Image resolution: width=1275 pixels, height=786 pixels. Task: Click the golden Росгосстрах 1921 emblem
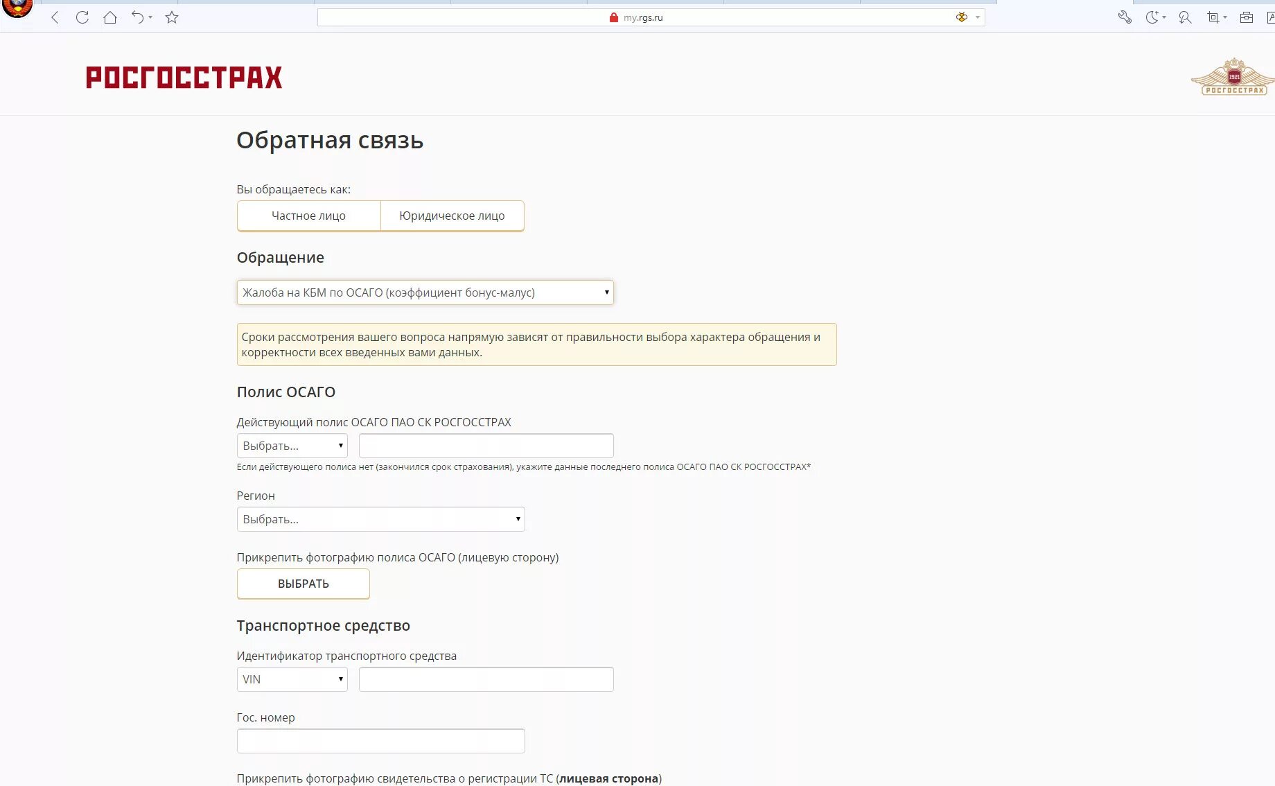point(1233,77)
